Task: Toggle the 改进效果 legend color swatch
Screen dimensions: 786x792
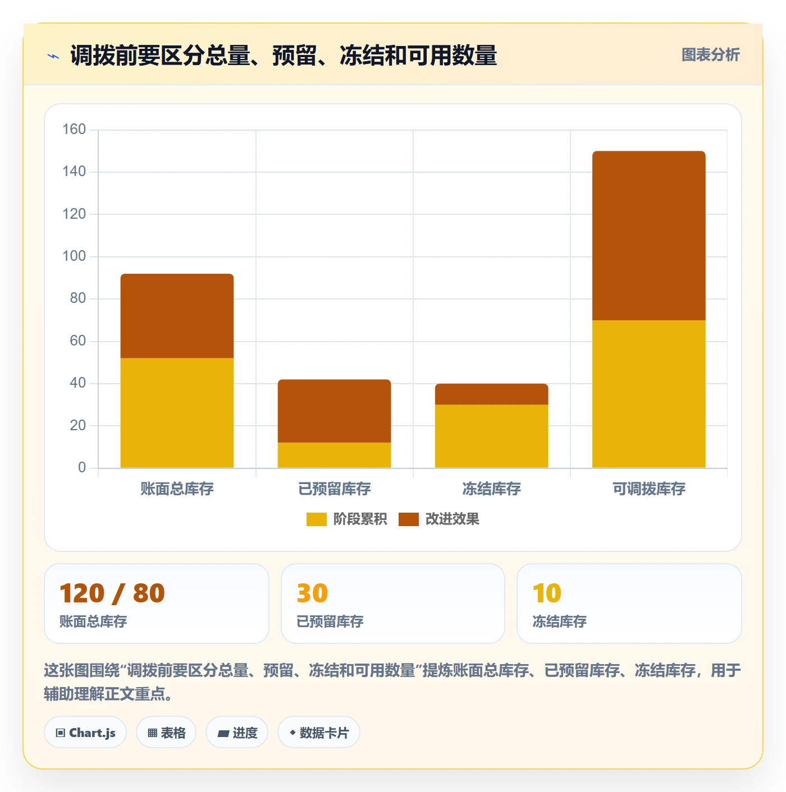Action: [x=408, y=519]
